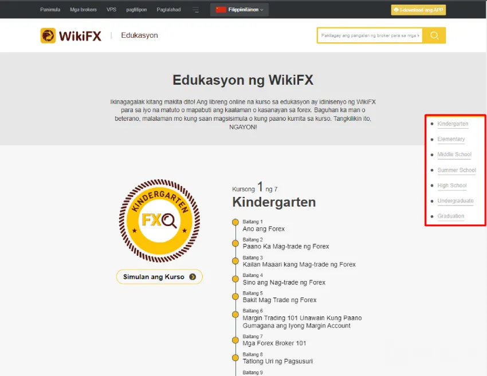Open the Panimula menu item

tap(50, 10)
